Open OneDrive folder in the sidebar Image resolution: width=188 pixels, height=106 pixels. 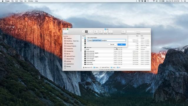(x=72, y=41)
